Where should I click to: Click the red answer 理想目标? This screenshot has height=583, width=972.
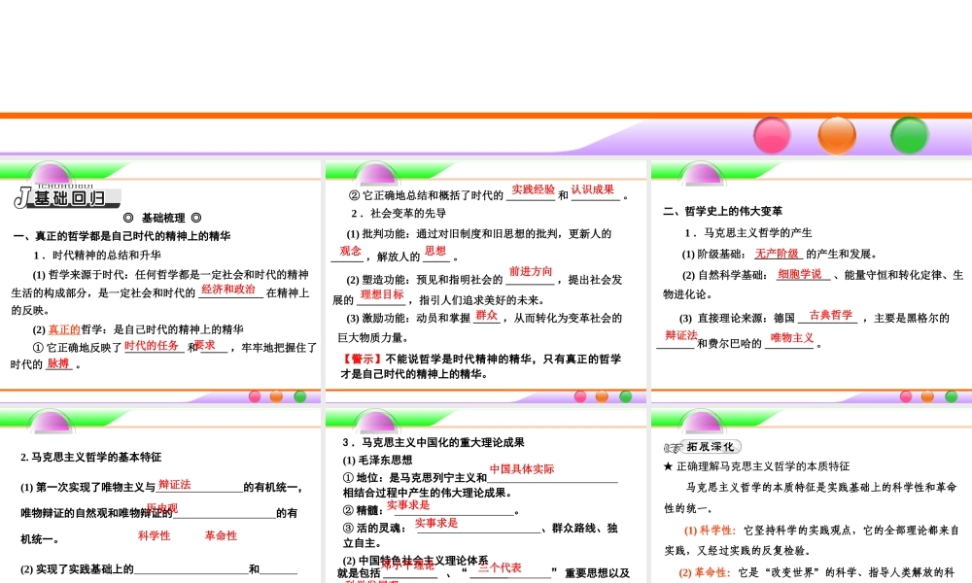click(382, 294)
